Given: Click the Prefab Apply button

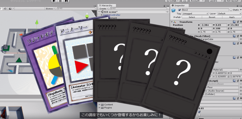Looking at the screenshot, I should point(232,17).
